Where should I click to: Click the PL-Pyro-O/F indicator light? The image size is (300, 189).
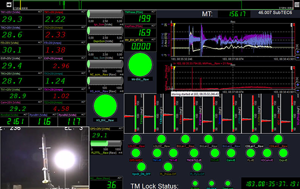[x=197, y=167]
